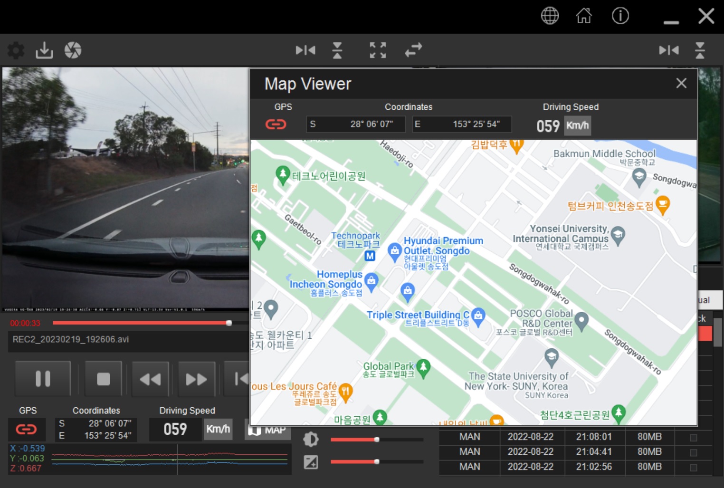Rewind the video
The width and height of the screenshot is (724, 488).
click(x=150, y=379)
